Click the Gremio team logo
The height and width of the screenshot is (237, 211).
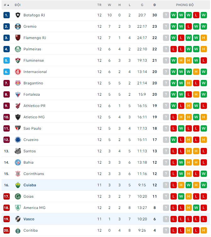pyautogui.click(x=18, y=26)
